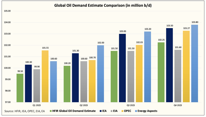Click the 102.03 data label
The height and width of the screenshot is (117, 206).
tap(139, 42)
